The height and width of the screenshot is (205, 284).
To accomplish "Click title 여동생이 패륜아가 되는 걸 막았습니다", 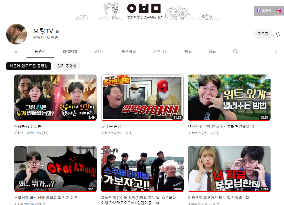I will [x=219, y=198].
